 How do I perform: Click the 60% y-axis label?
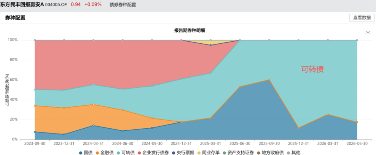(14, 80)
